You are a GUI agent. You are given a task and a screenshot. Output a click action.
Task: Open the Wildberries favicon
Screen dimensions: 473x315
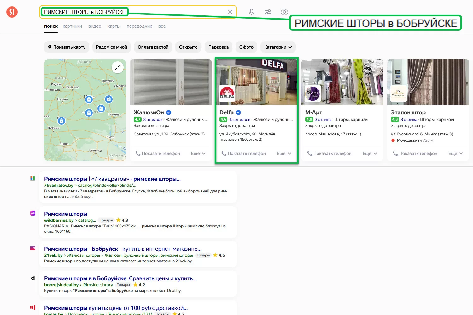(33, 213)
